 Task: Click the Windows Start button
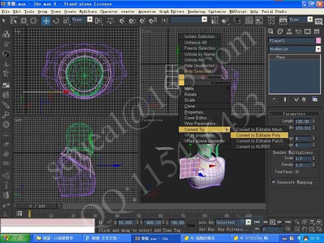click(x=15, y=238)
